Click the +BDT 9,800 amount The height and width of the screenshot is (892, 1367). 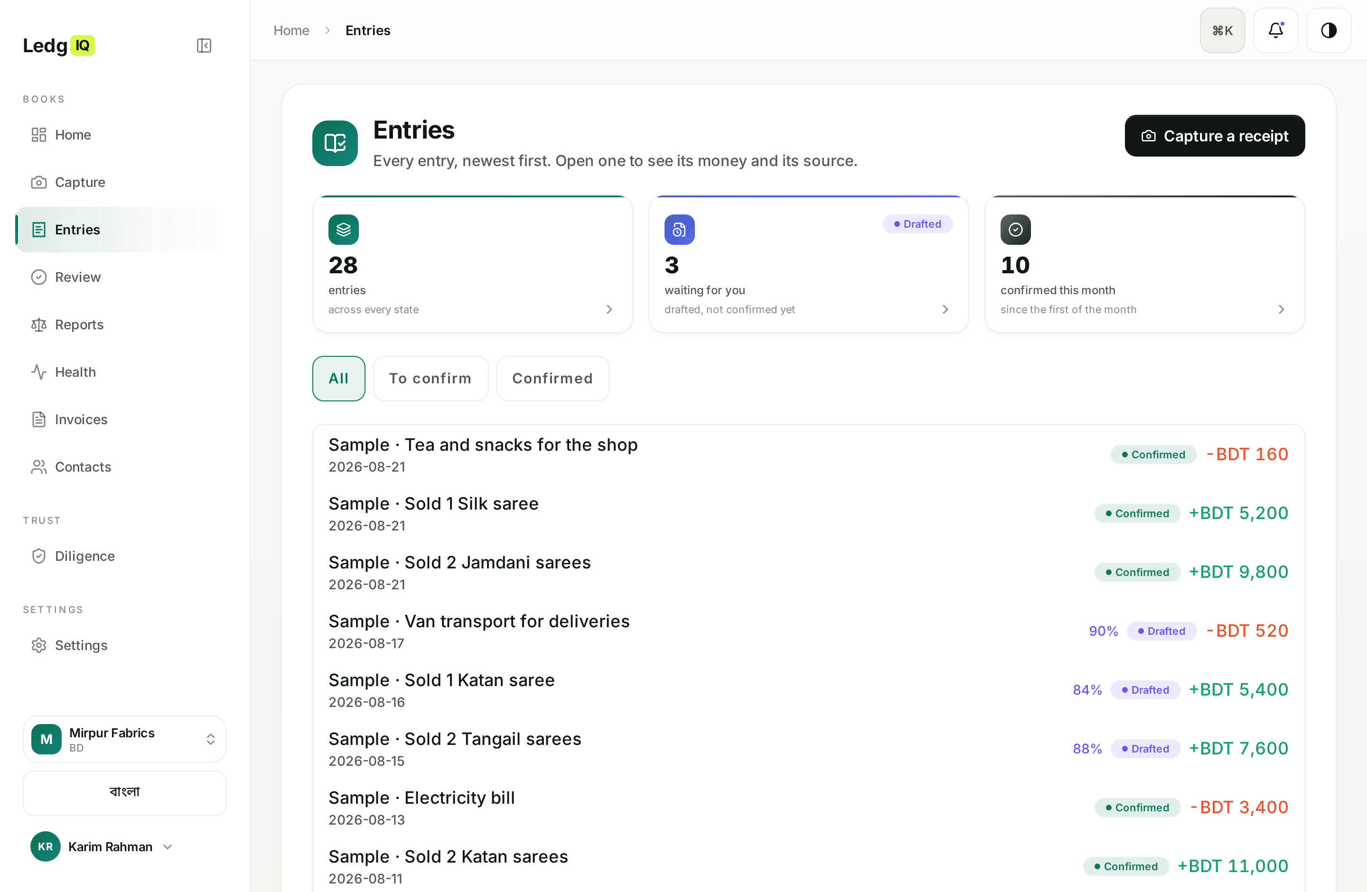tap(1238, 572)
